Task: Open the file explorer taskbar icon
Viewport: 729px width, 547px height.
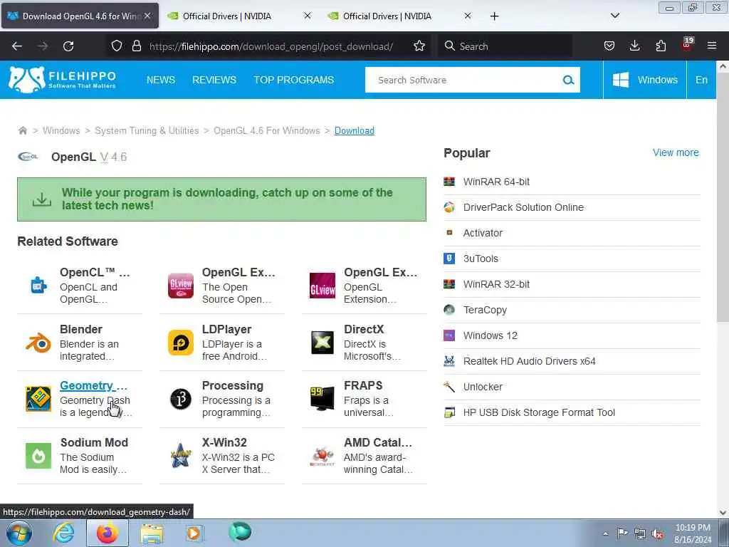Action: point(152,533)
